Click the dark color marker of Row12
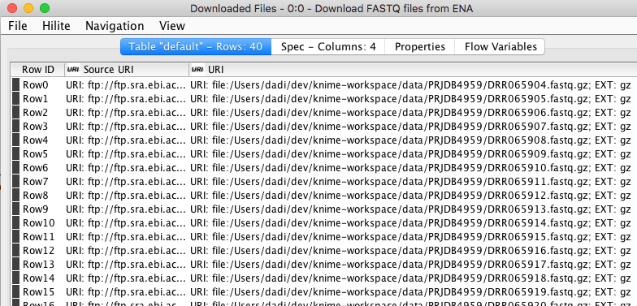Screen dimensions: 637x306 point(16,250)
